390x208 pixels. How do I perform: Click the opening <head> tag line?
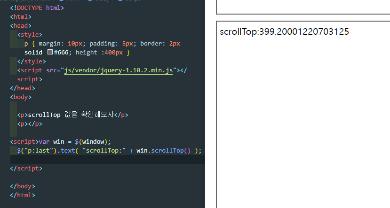[21, 26]
